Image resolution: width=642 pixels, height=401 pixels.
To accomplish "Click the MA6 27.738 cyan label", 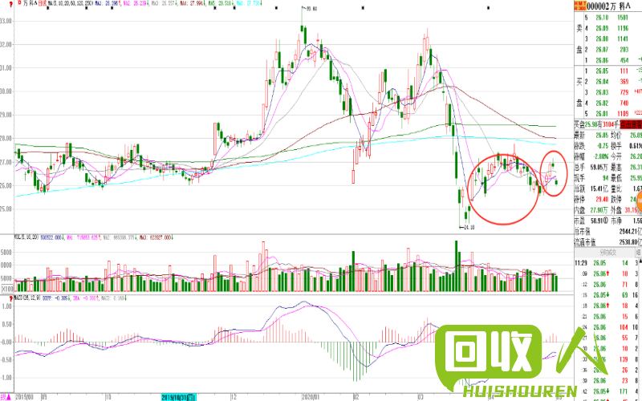I will pos(249,3).
